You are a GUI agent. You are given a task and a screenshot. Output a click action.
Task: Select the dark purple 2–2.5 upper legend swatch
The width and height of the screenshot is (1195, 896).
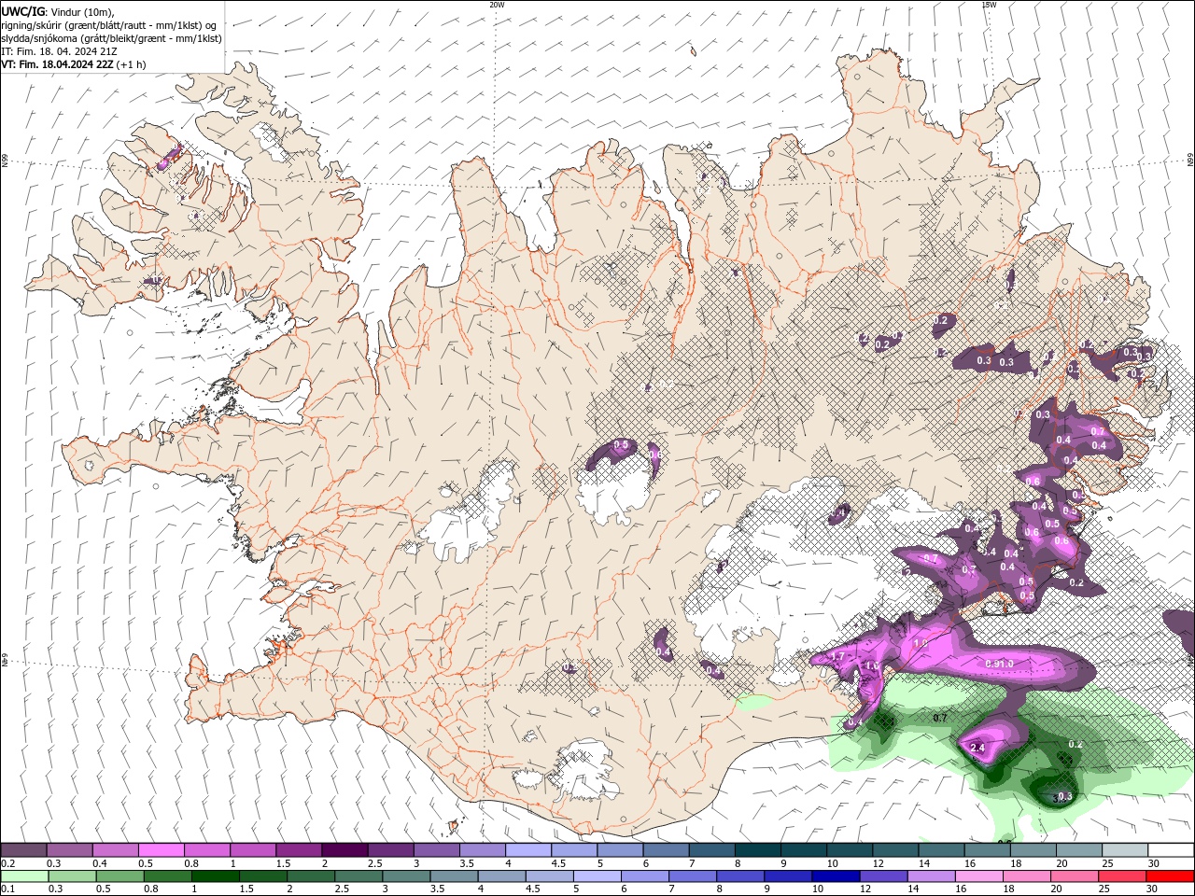tap(344, 850)
